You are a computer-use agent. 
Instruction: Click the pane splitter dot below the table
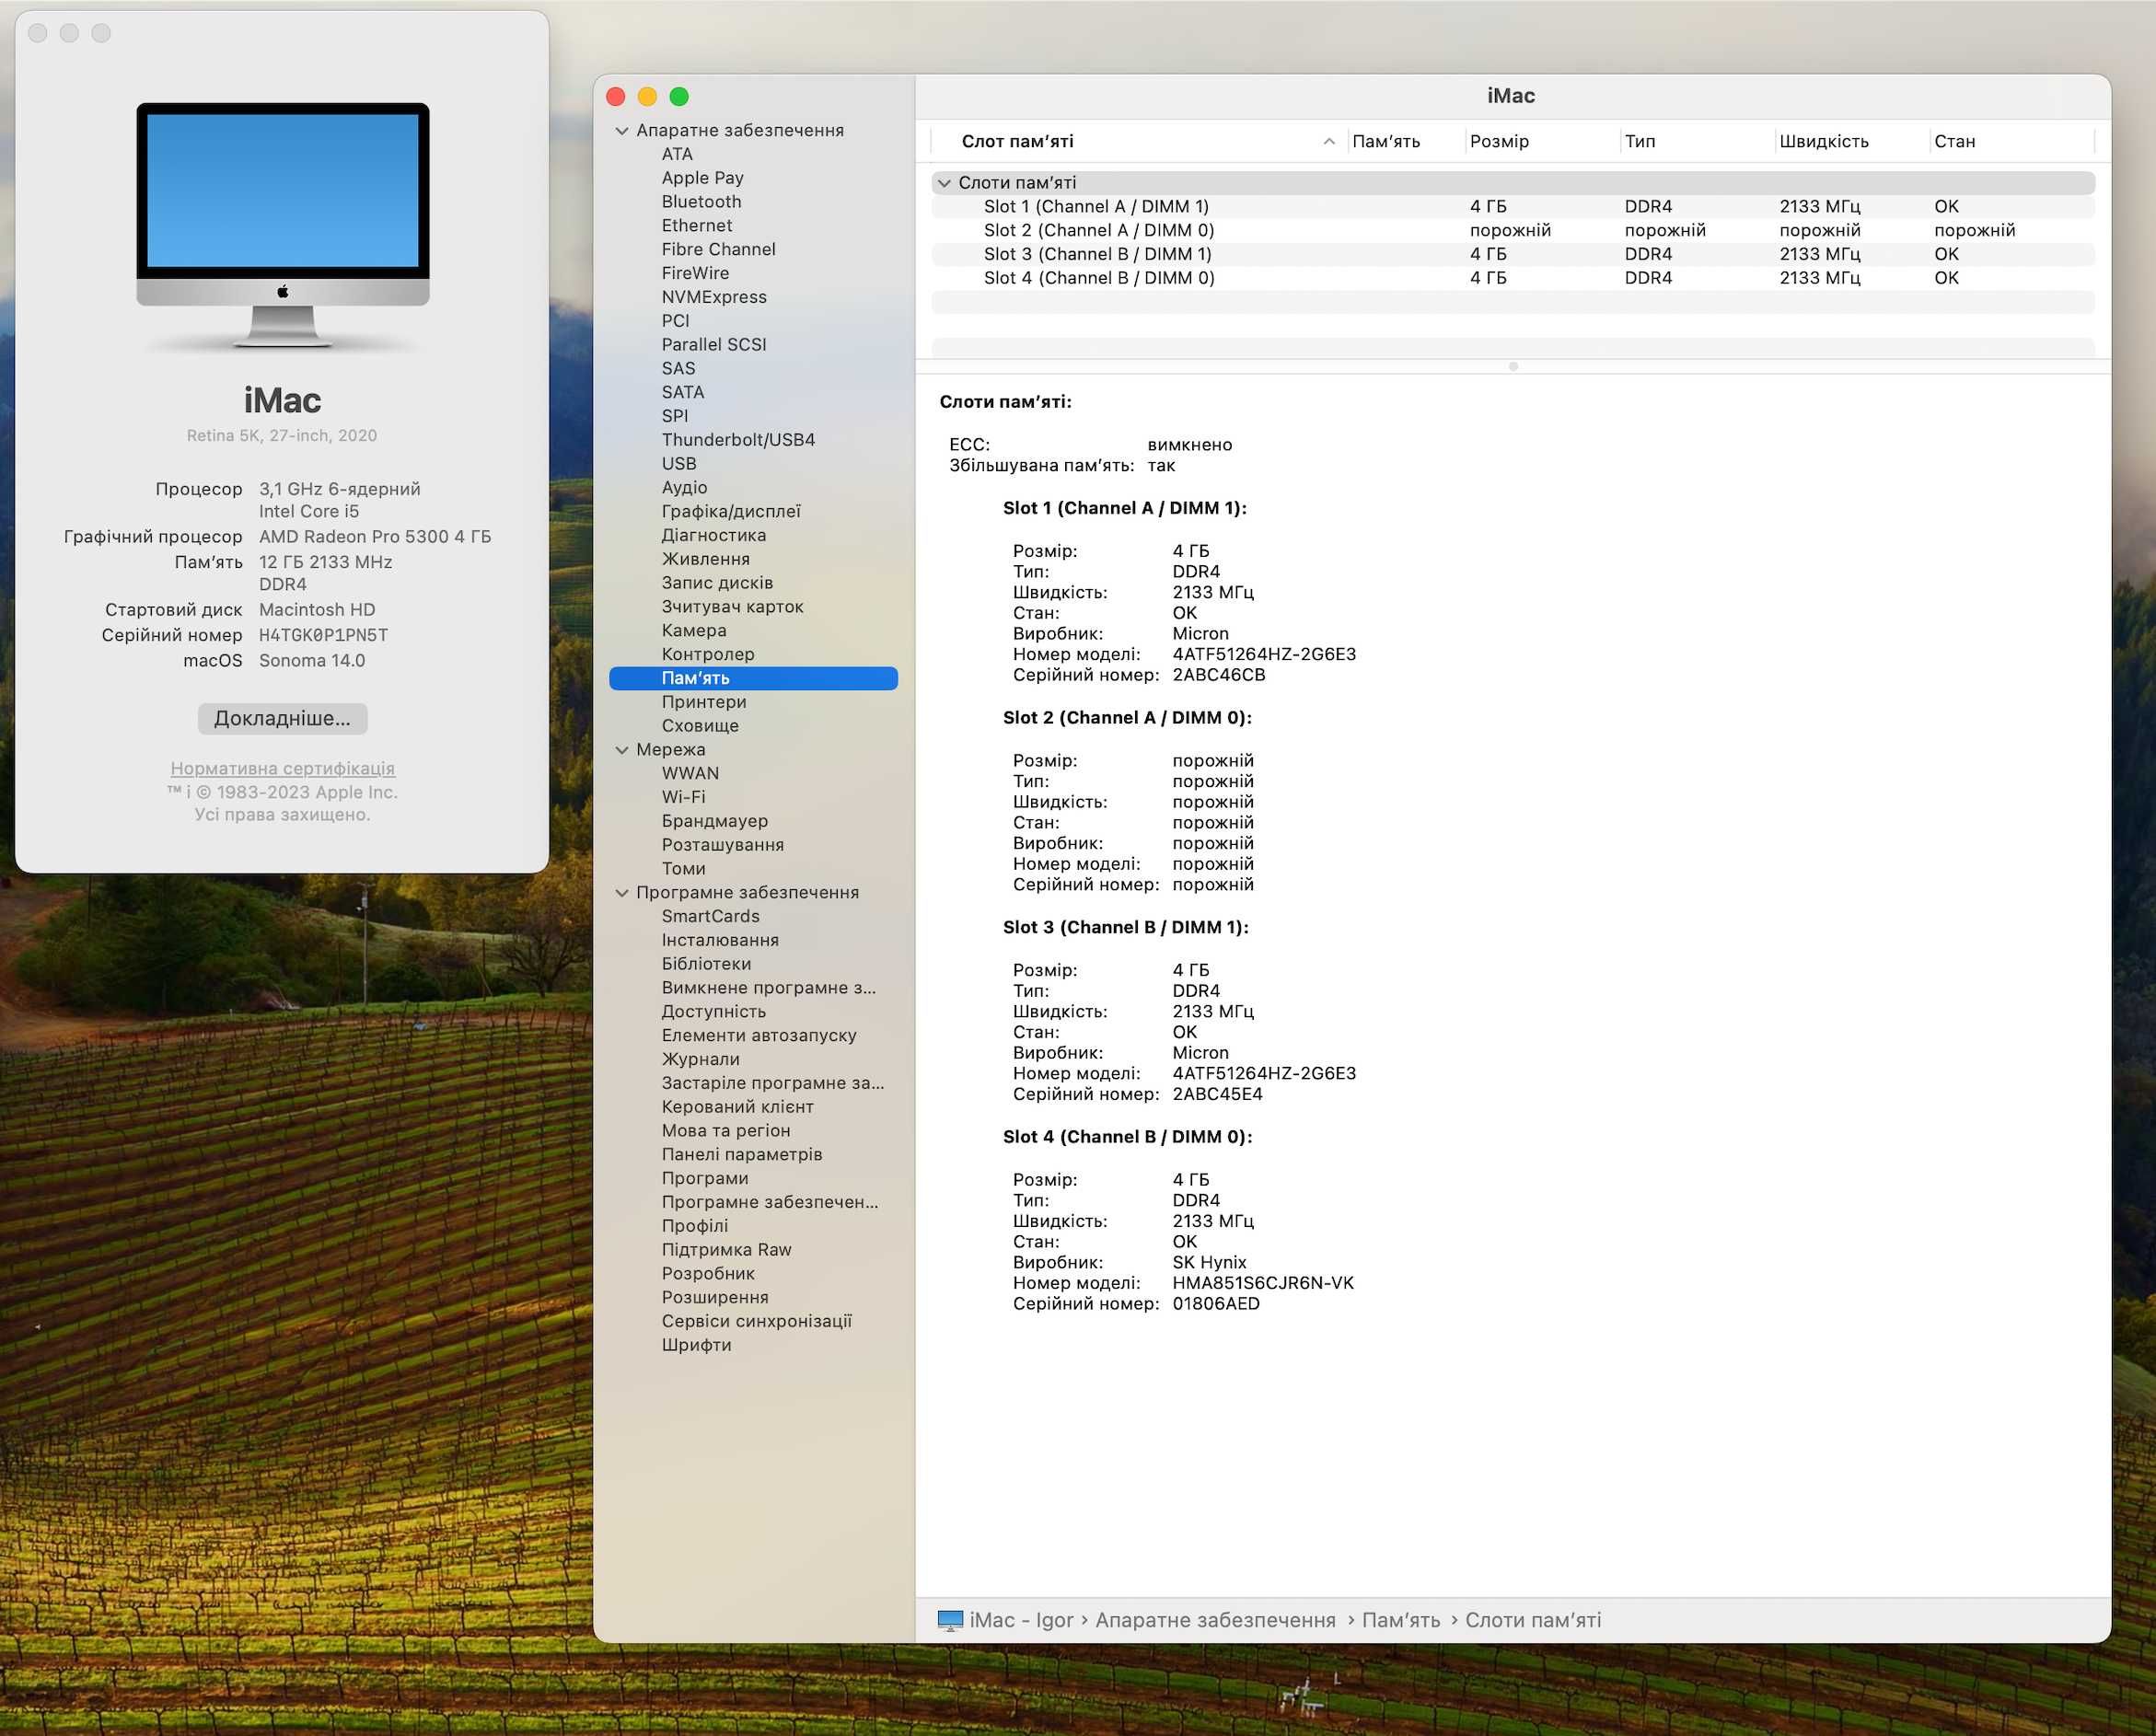pos(1513,366)
